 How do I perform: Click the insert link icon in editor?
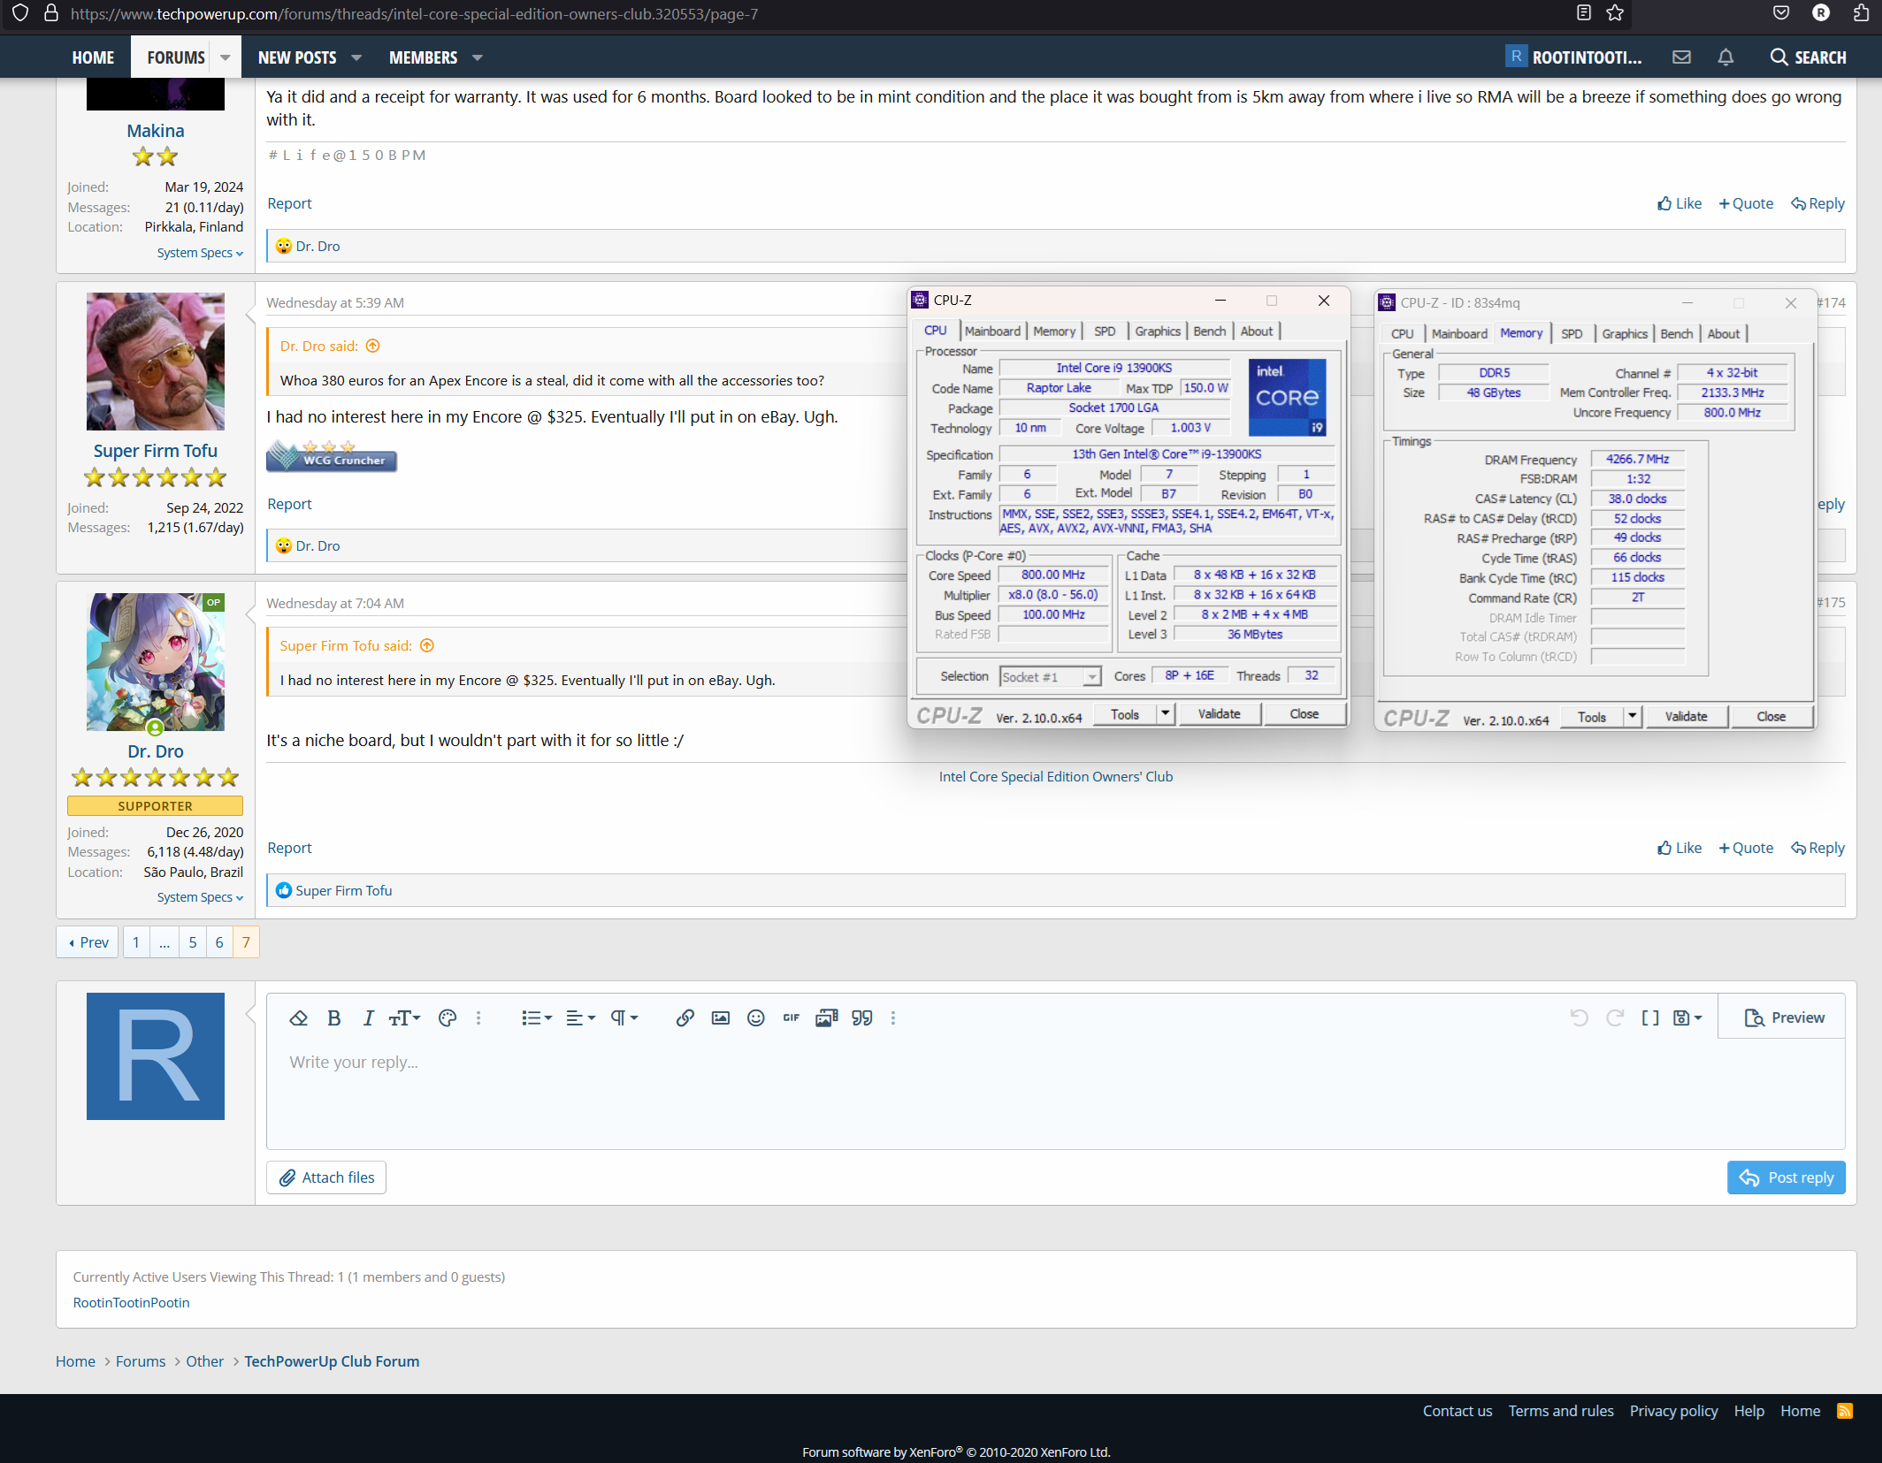coord(685,1017)
